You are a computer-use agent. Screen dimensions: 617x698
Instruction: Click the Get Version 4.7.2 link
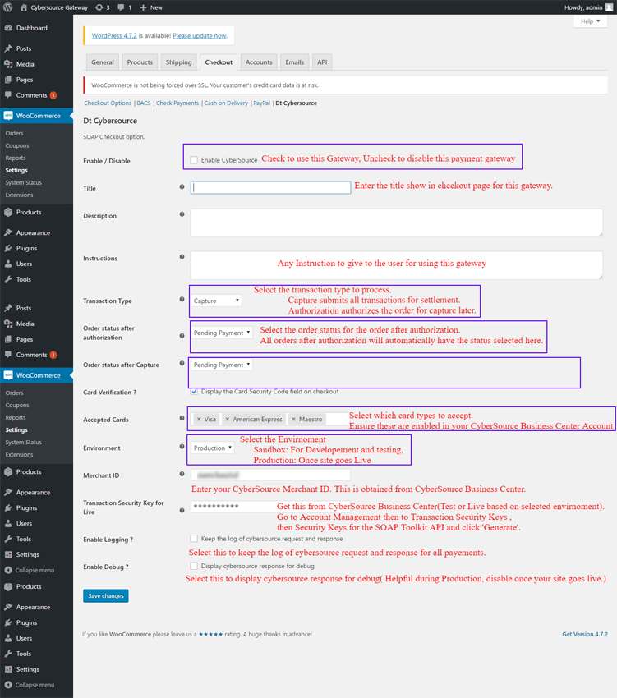[x=584, y=634]
